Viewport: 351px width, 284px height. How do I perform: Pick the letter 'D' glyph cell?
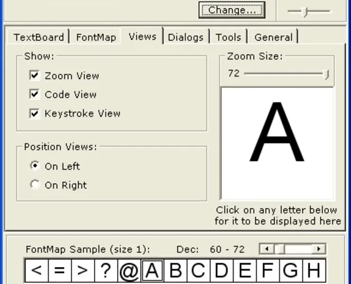pos(221,271)
